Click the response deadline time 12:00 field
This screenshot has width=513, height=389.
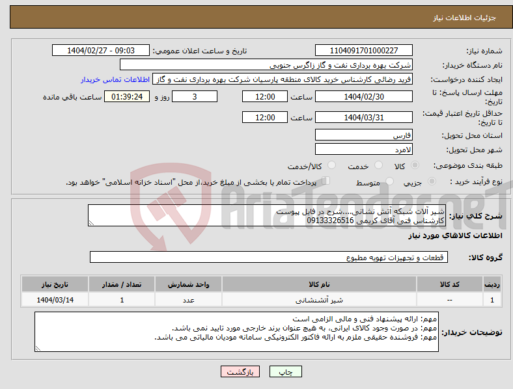point(265,96)
